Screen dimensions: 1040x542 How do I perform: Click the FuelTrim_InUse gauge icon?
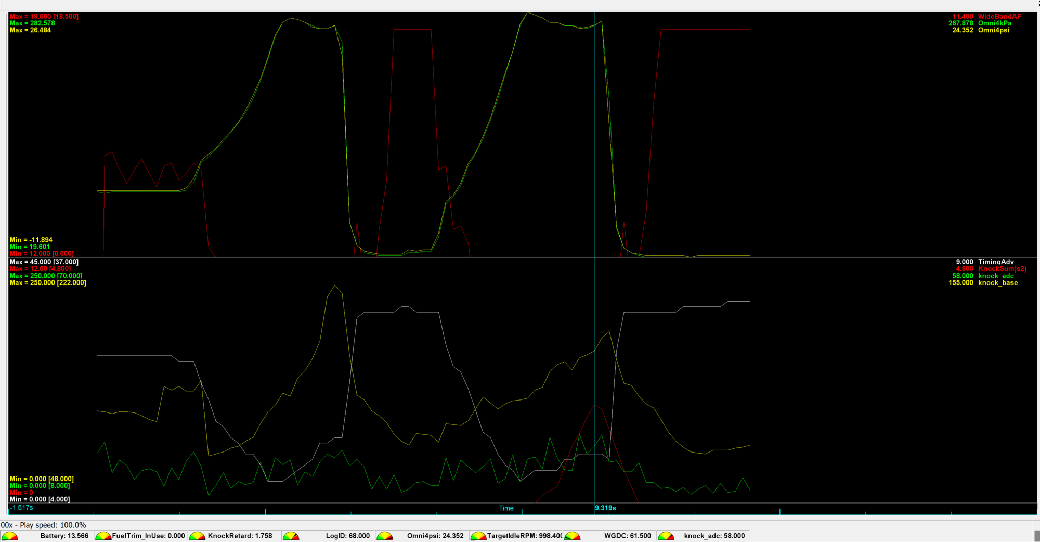point(103,536)
